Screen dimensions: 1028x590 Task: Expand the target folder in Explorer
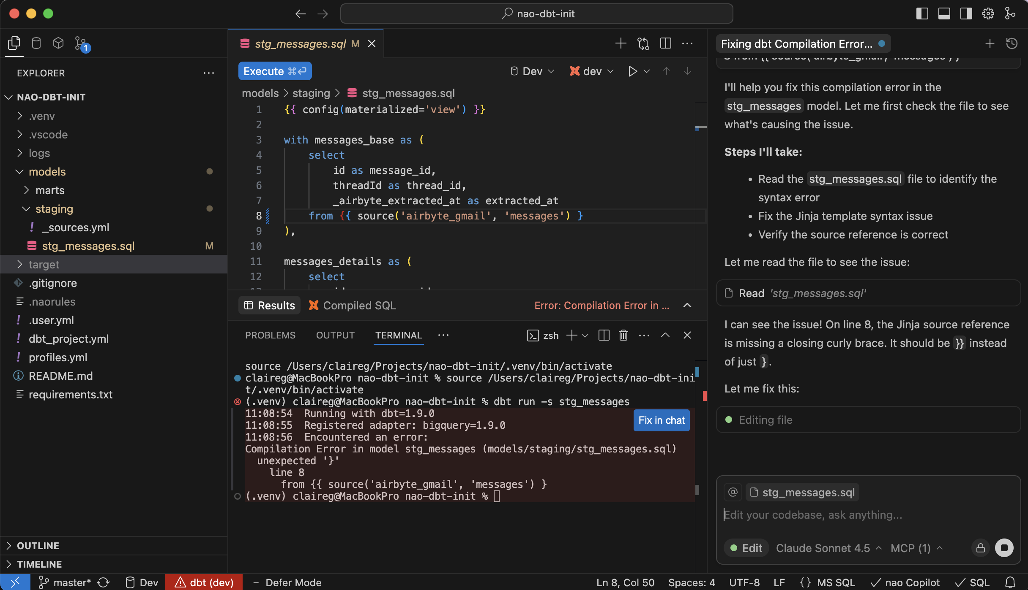(x=44, y=264)
